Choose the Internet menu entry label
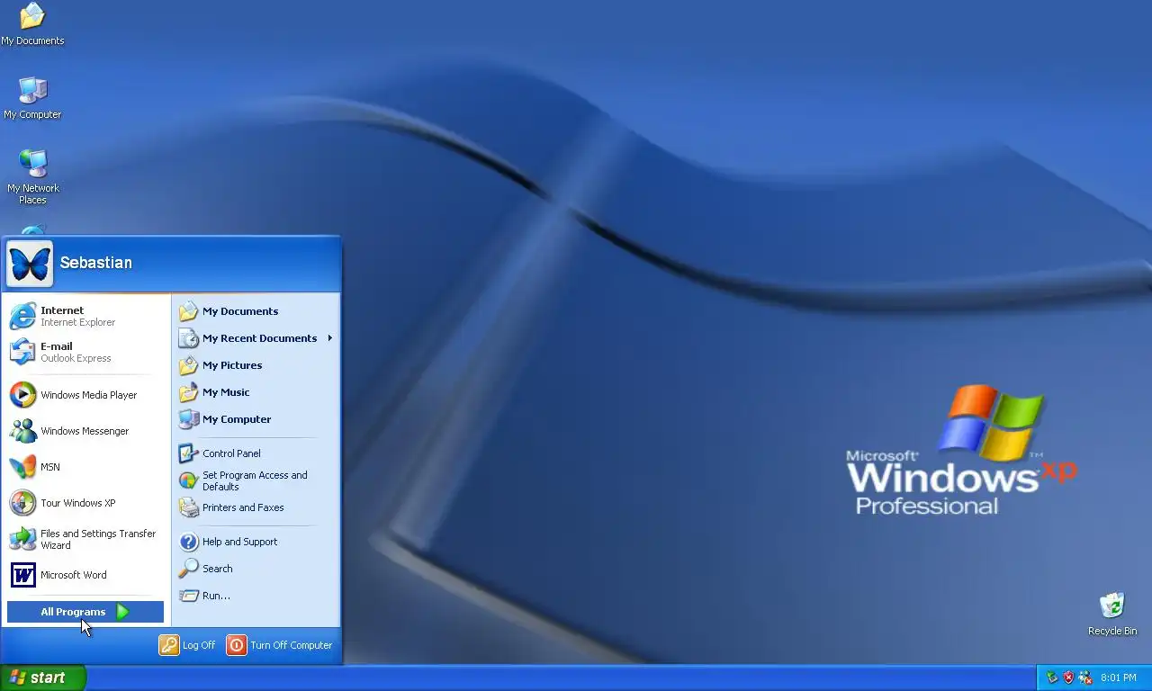 62,310
